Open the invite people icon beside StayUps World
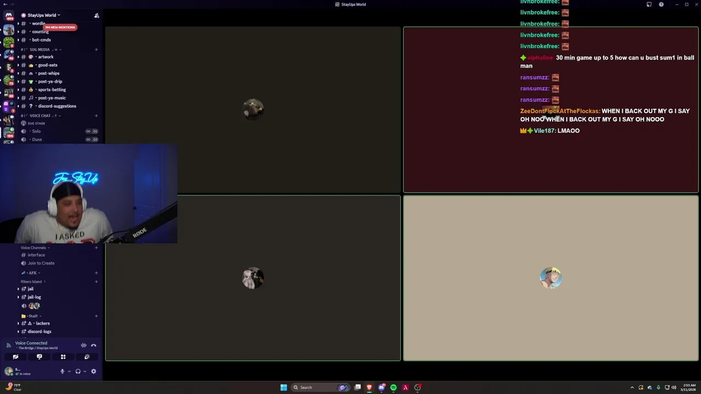Viewport: 701px width, 394px height. (x=96, y=15)
